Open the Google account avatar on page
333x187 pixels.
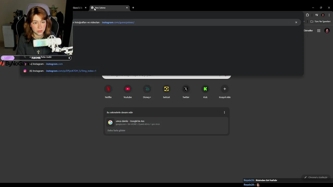[x=327, y=31]
